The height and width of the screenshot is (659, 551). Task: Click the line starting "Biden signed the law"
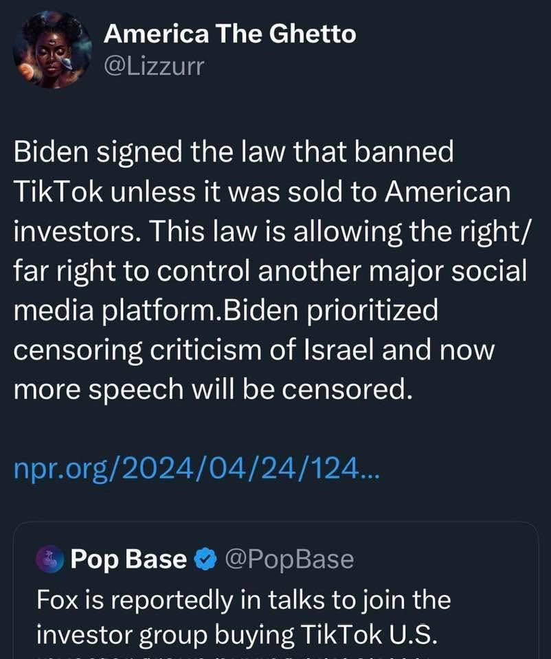pyautogui.click(x=234, y=152)
